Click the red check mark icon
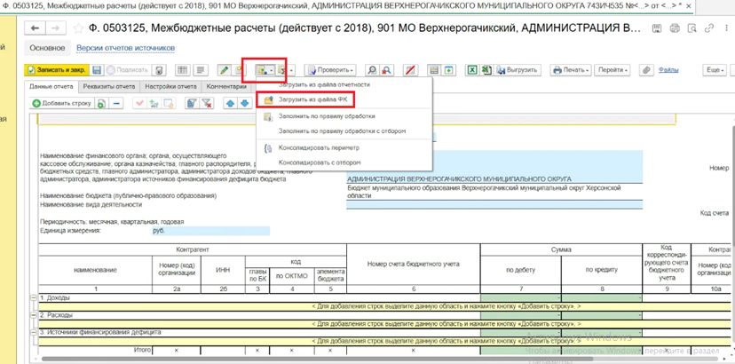The image size is (735, 364). [x=139, y=103]
